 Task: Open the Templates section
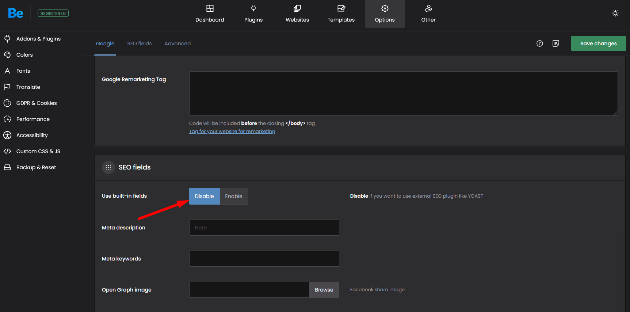click(x=341, y=14)
